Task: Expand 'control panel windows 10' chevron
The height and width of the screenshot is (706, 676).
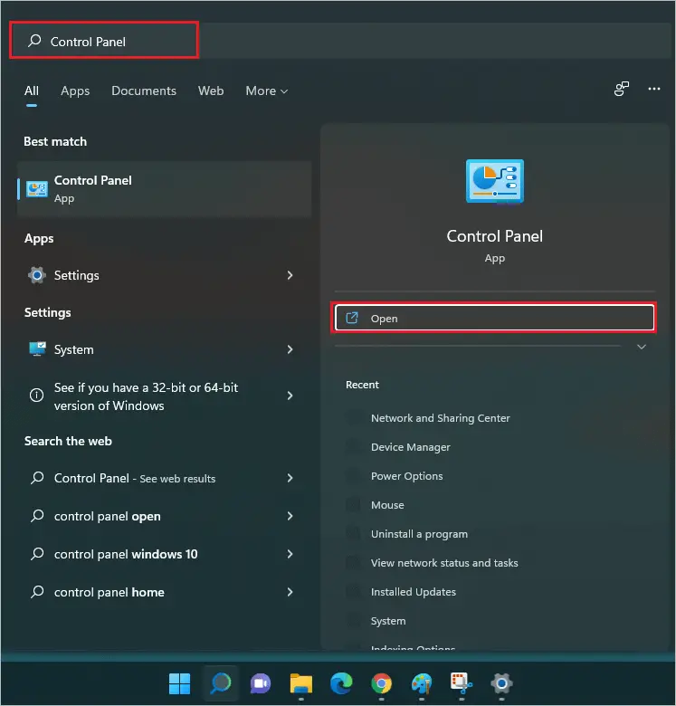Action: coord(290,554)
